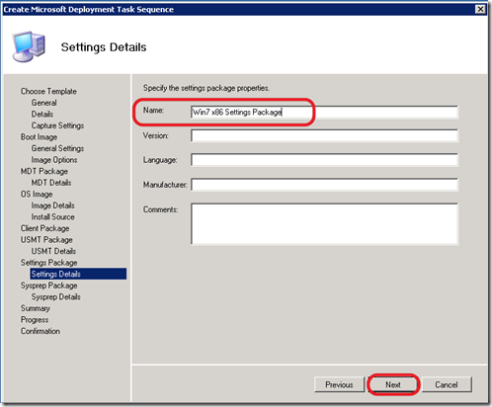Click into the Manufacturer field
Screen dimensions: 492x407
[x=324, y=185]
